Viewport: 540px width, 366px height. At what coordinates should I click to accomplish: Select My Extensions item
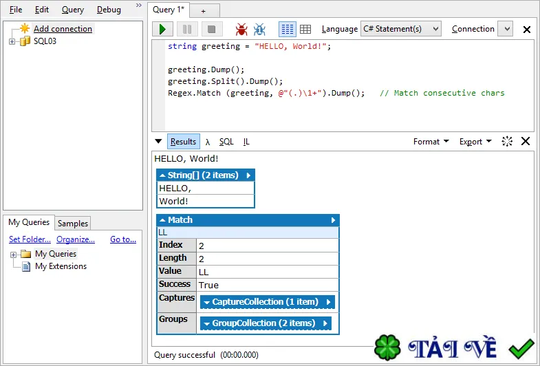pos(61,266)
